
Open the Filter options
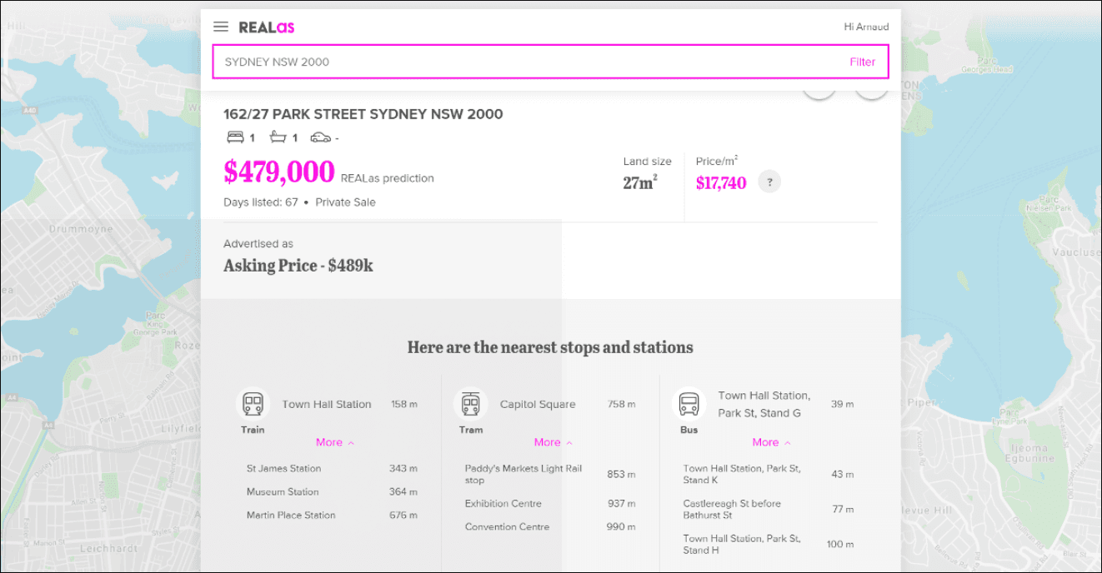point(862,62)
